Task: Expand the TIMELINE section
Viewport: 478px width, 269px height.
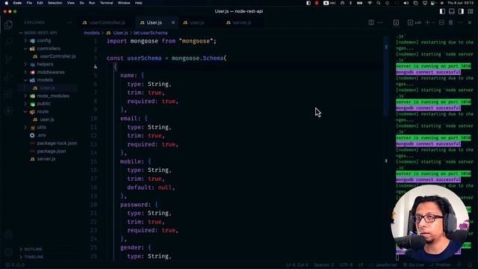Action: 48,257
